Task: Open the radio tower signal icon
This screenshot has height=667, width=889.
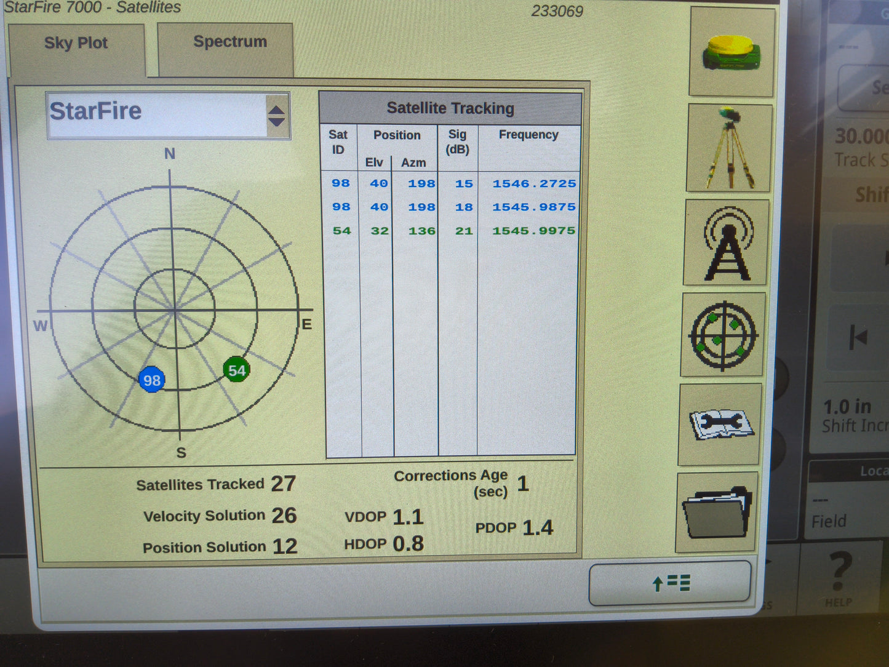Action: click(727, 242)
